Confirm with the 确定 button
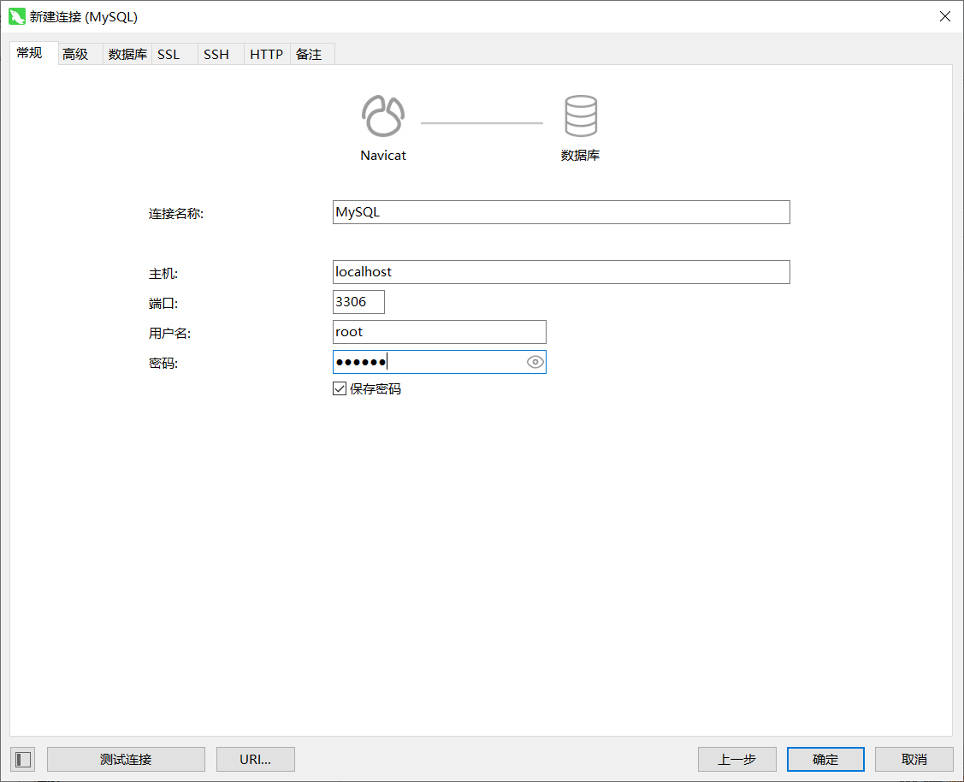The image size is (964, 782). pos(825,759)
